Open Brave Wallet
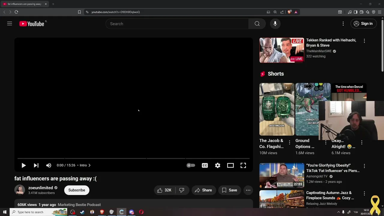This screenshot has width=384, height=216. [x=361, y=12]
